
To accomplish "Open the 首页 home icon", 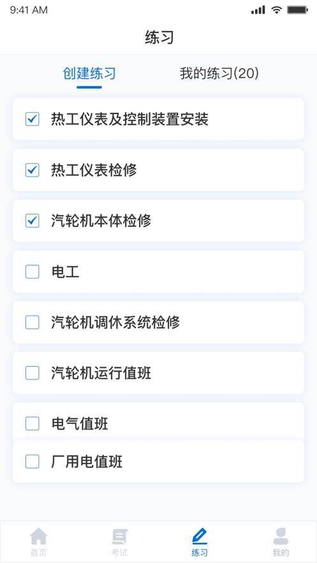I will (x=39, y=536).
